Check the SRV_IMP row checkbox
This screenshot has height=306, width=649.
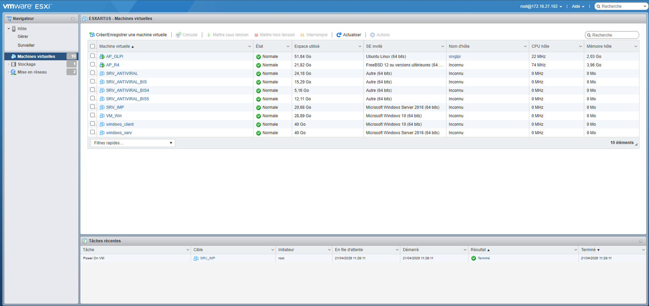[92, 107]
